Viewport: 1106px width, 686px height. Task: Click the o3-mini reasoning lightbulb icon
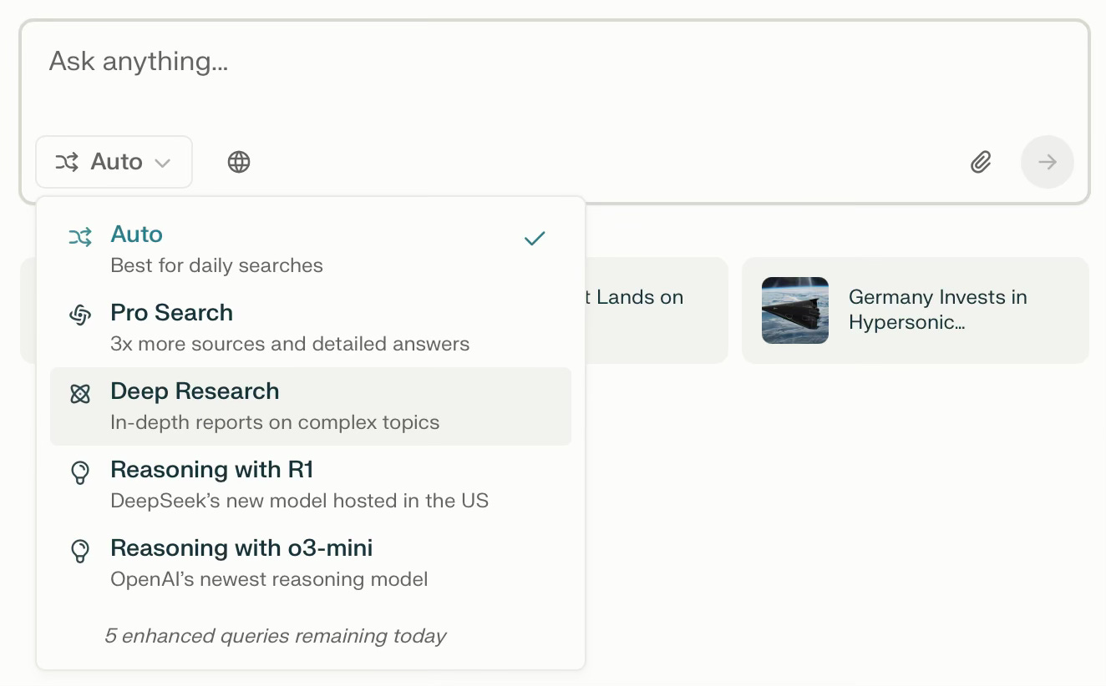click(x=80, y=551)
